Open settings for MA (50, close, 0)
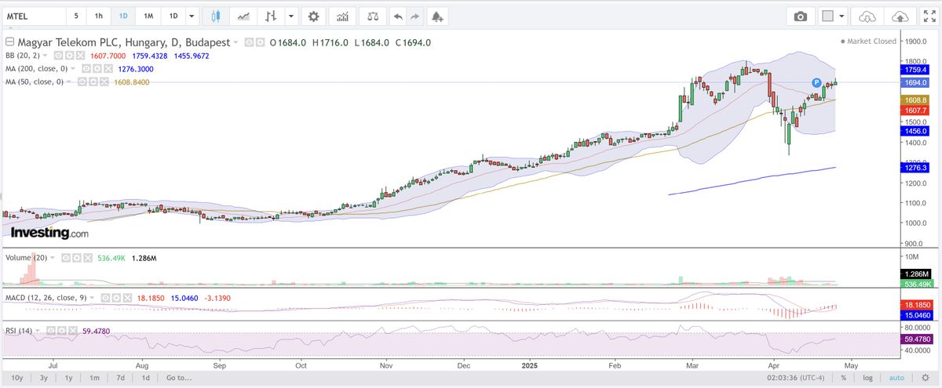Image resolution: width=942 pixels, height=388 pixels. (93, 82)
